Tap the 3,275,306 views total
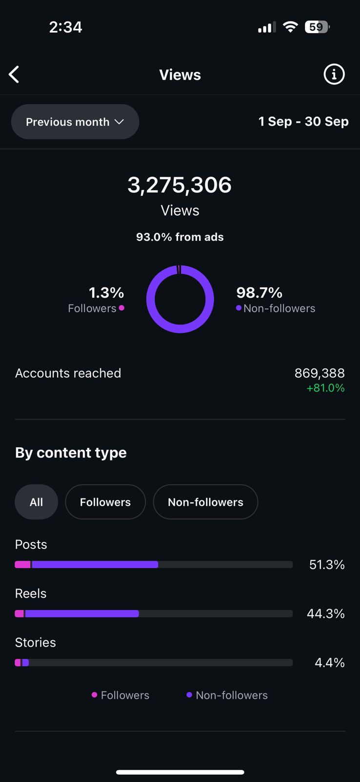 tap(180, 185)
